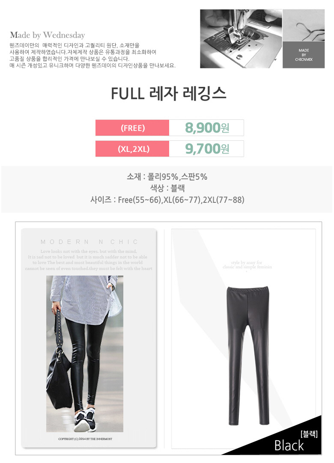Click the Black color corner label

(289, 445)
